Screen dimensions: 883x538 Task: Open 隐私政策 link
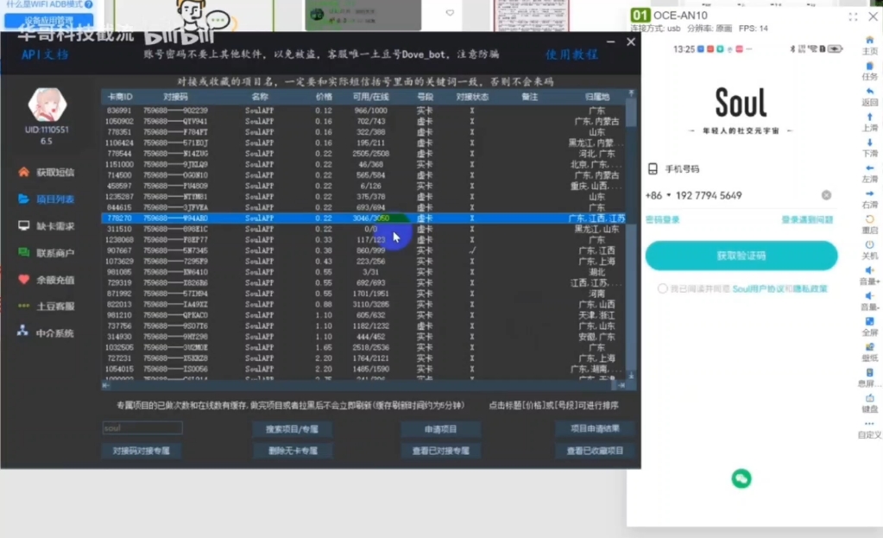pyautogui.click(x=810, y=288)
